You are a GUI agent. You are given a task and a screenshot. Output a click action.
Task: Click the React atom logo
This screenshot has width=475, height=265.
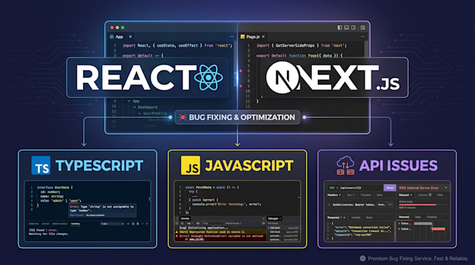pyautogui.click(x=208, y=77)
